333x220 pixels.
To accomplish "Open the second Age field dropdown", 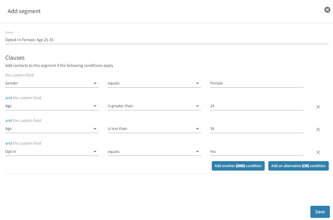I will (52, 129).
